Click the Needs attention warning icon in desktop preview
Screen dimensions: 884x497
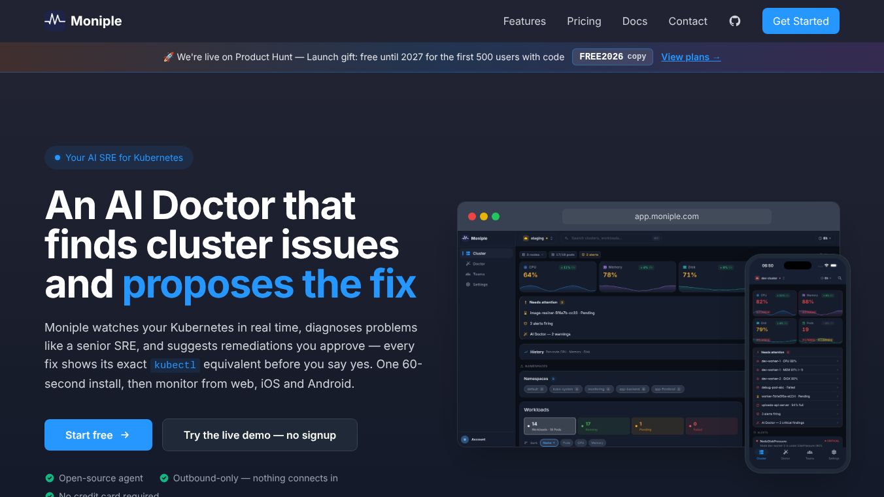tap(525, 302)
